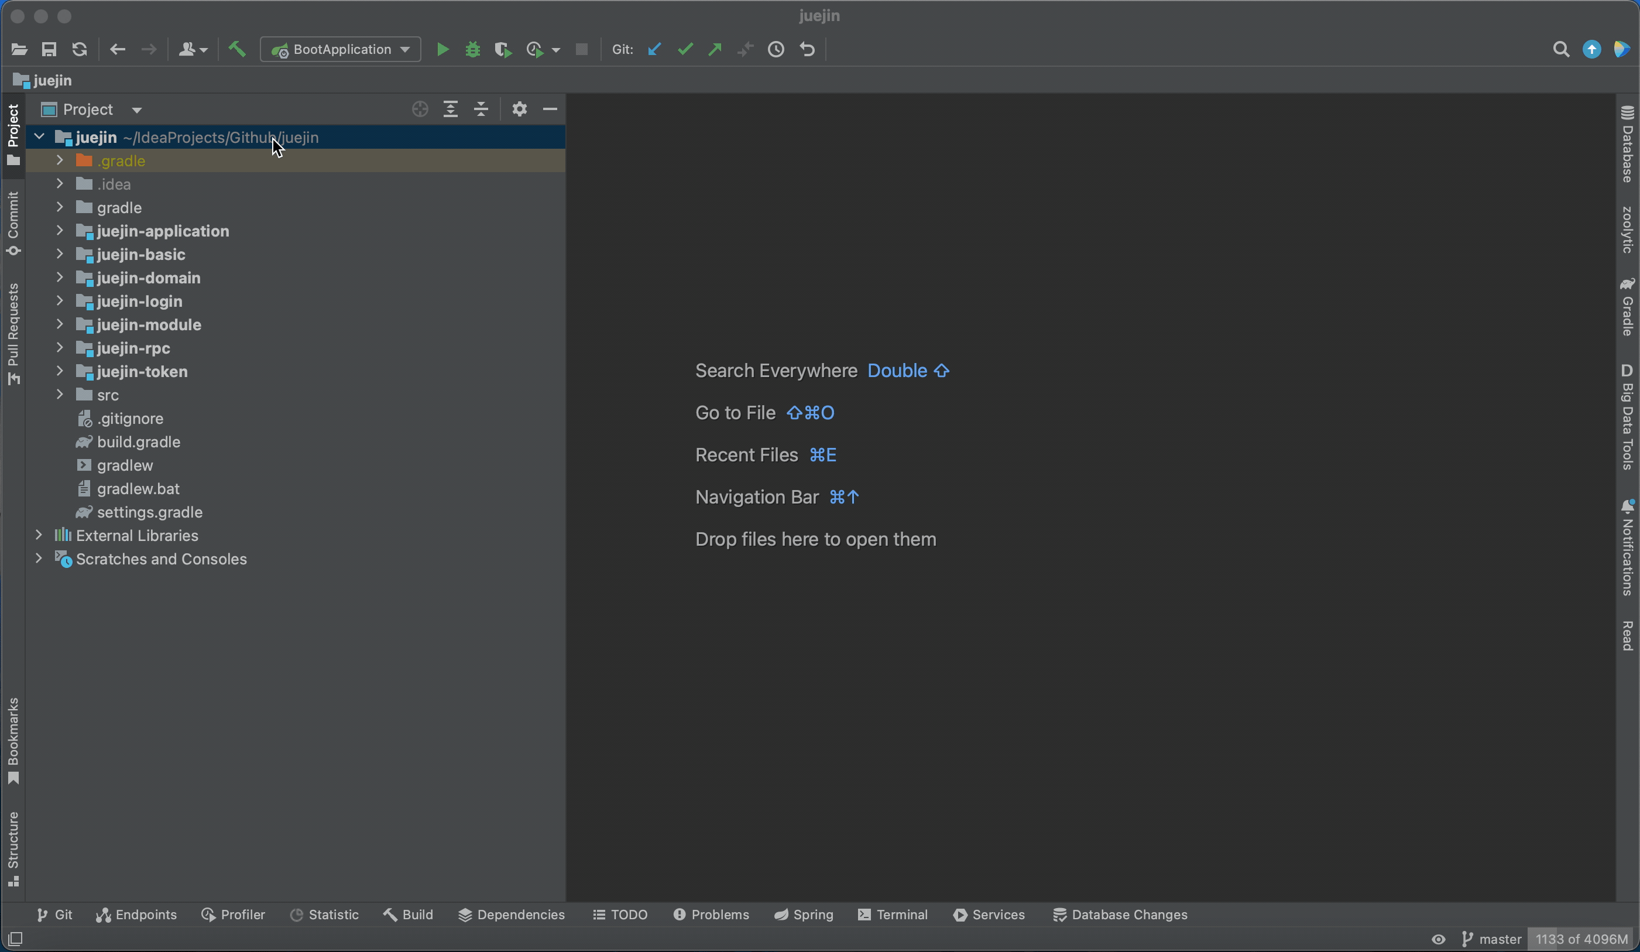Open the Database tool window tab
Viewport: 1640px width, 952px height.
pos(1627,144)
